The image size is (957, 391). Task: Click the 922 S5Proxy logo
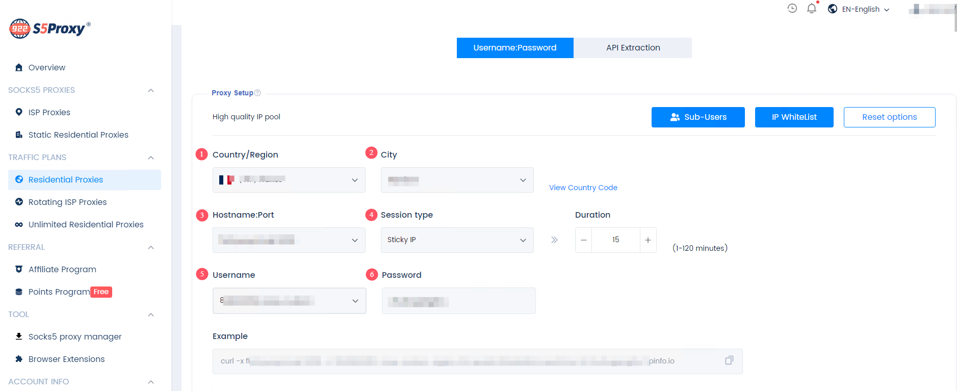point(50,29)
